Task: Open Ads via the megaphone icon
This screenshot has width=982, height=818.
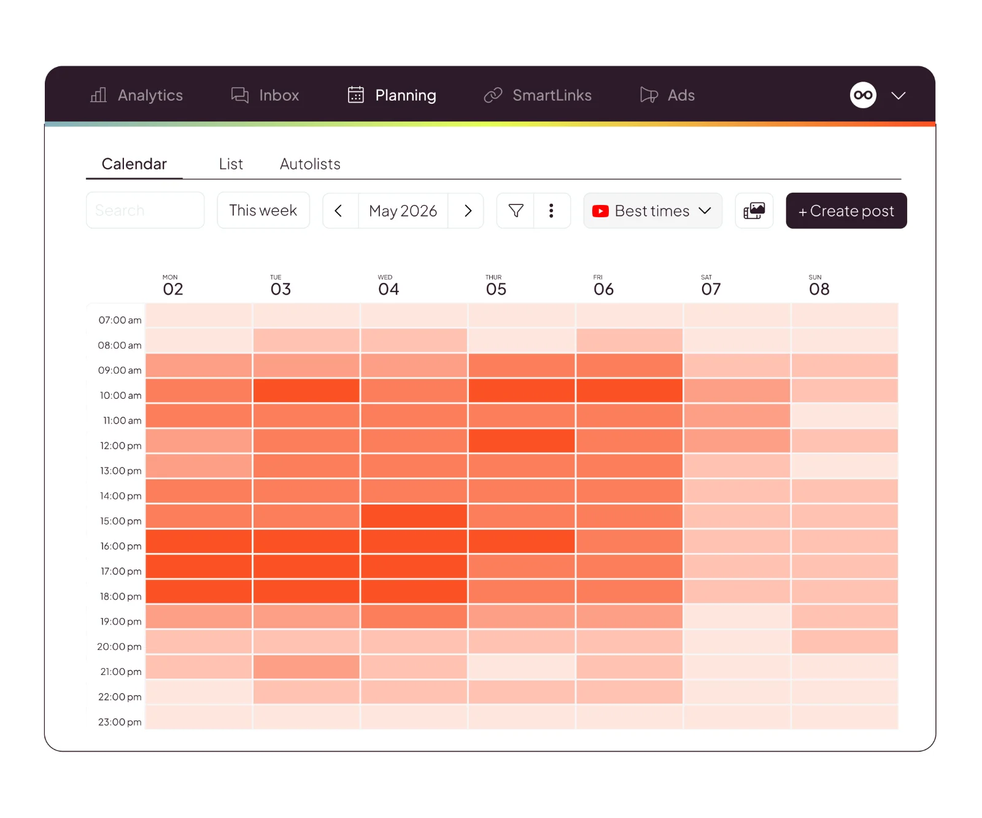Action: (649, 95)
